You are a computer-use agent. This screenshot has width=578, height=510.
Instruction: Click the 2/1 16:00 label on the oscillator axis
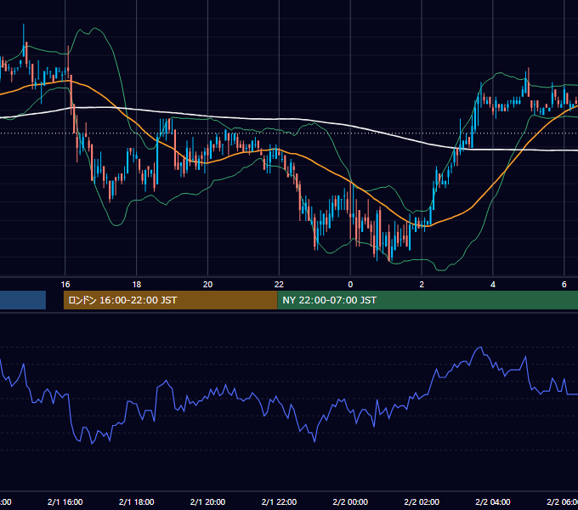pyautogui.click(x=65, y=501)
